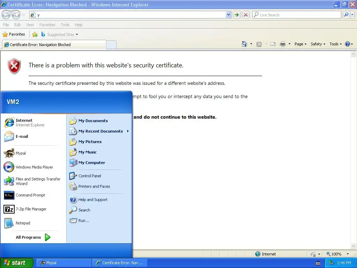Open a new tab
This screenshot has height=268, width=357.
(x=111, y=45)
